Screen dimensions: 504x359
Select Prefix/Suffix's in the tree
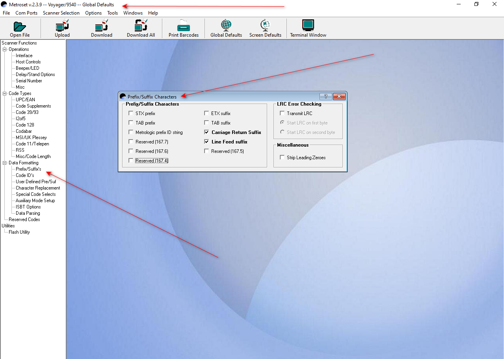point(28,169)
